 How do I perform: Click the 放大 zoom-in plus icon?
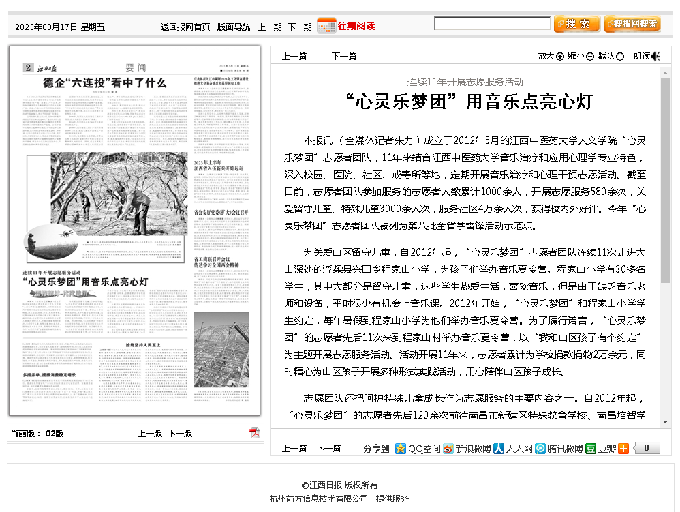coord(560,57)
